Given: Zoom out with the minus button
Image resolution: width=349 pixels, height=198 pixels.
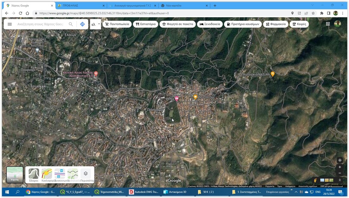Looking at the screenshot, I should (340, 173).
